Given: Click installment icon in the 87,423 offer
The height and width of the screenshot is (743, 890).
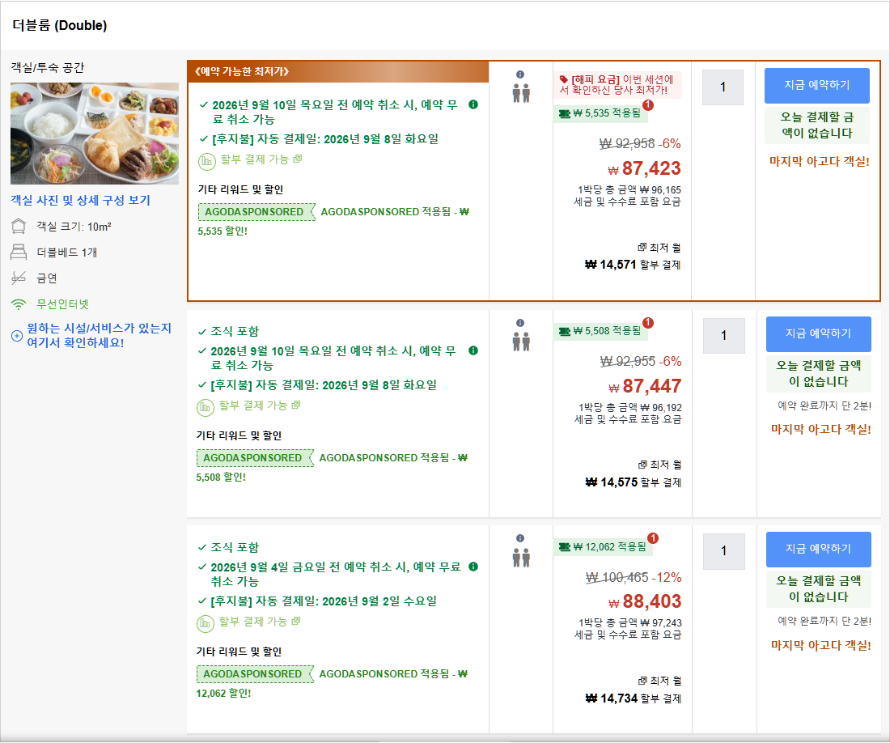Looking at the screenshot, I should click(x=206, y=162).
